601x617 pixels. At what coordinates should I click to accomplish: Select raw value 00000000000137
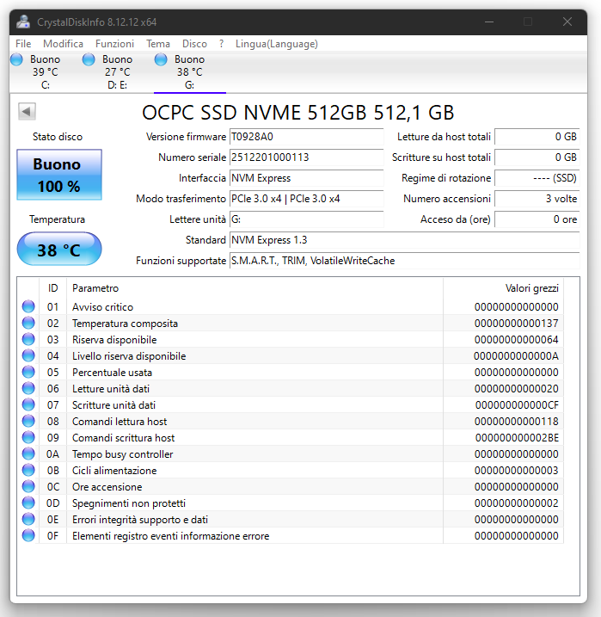point(517,324)
